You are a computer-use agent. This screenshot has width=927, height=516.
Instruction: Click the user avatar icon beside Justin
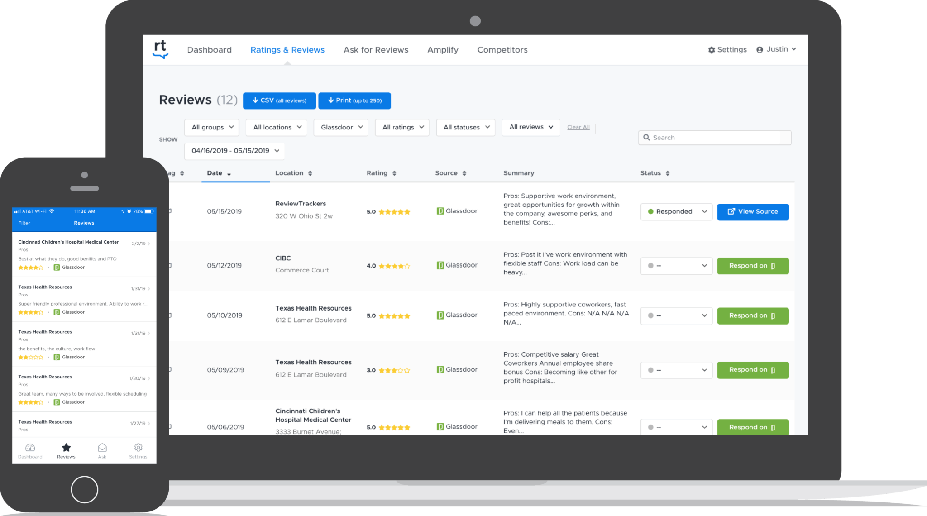pos(760,50)
